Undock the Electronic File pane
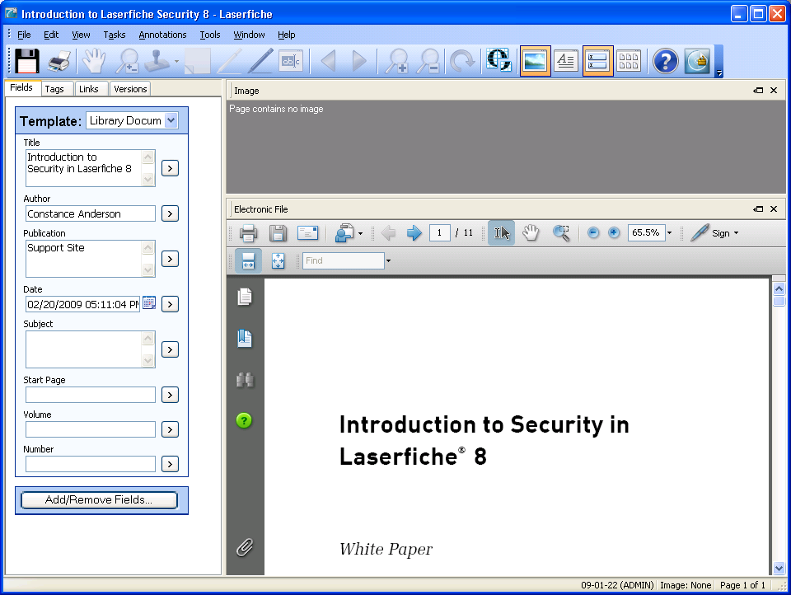The image size is (791, 595). click(x=758, y=209)
